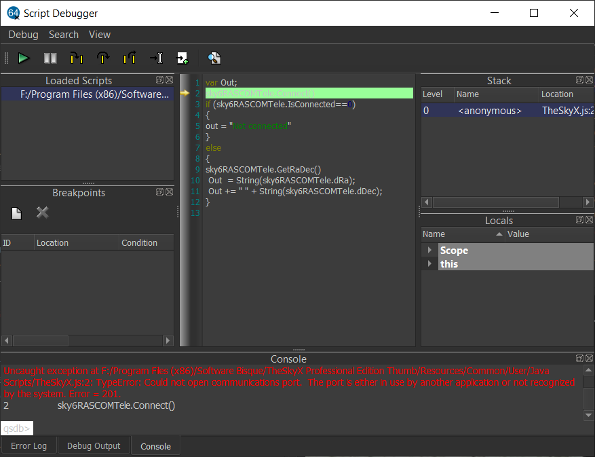Select the loaded script F:/Program Files (x86)/Software...
595x457 pixels.
[88, 94]
